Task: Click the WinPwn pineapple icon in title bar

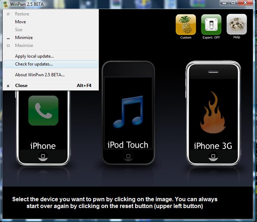Action: click(x=5, y=4)
